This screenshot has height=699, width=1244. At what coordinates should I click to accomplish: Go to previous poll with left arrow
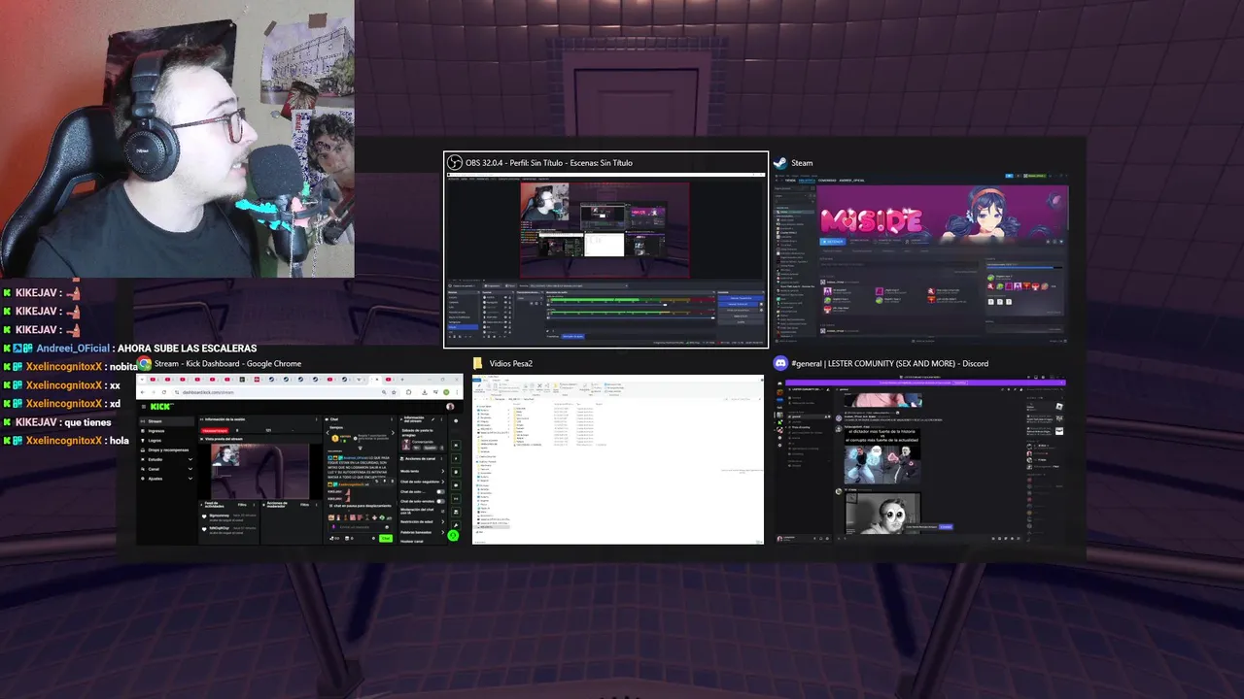click(x=328, y=433)
